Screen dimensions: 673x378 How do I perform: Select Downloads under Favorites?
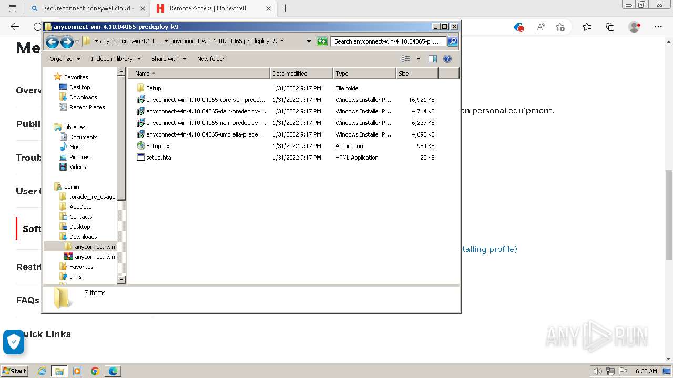click(83, 97)
